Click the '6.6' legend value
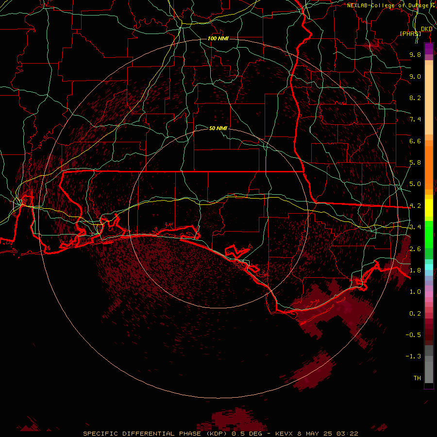The width and height of the screenshot is (437, 437). click(415, 141)
